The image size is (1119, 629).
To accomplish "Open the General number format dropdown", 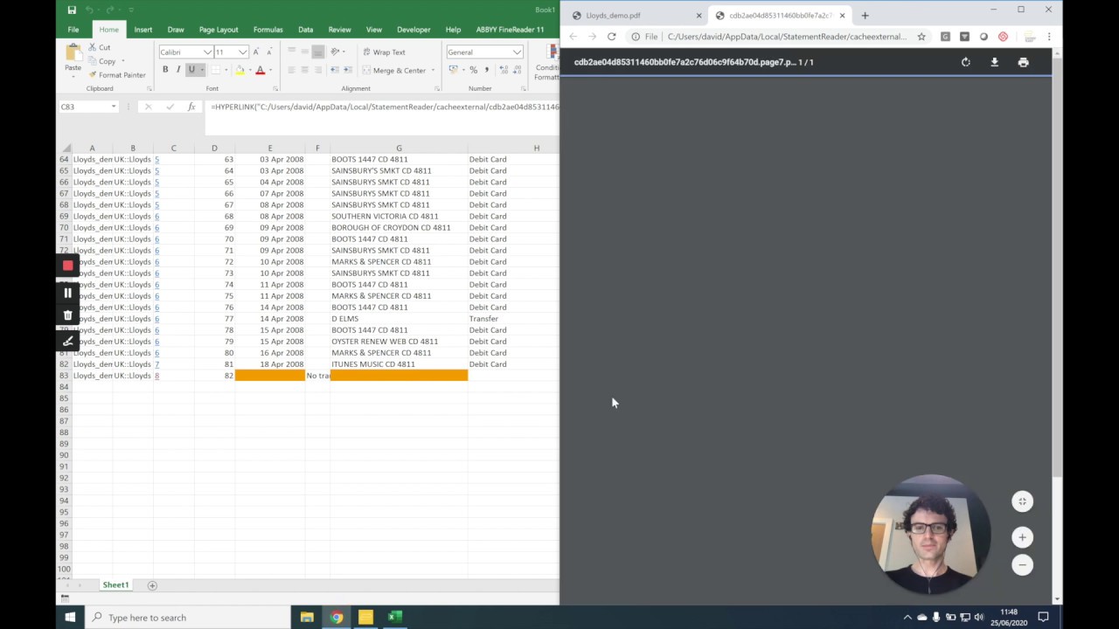I will coord(517,52).
